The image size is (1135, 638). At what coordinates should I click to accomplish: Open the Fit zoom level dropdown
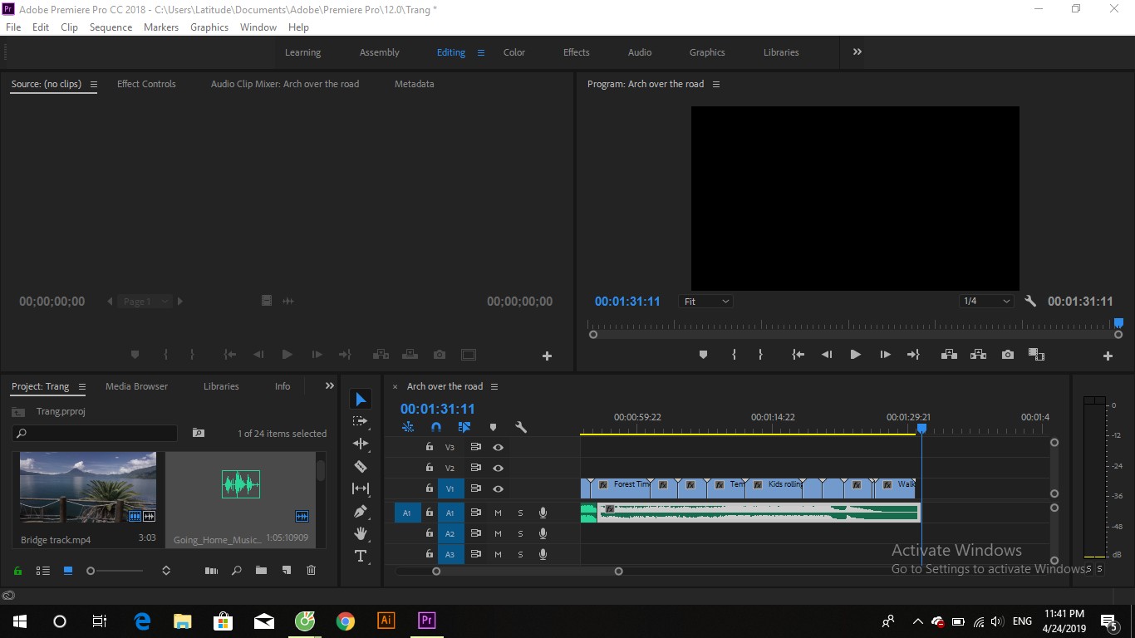coord(706,302)
